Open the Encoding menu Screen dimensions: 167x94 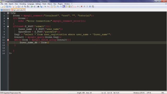pos(23,4)
